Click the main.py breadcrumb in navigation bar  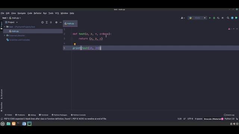pos(14,18)
